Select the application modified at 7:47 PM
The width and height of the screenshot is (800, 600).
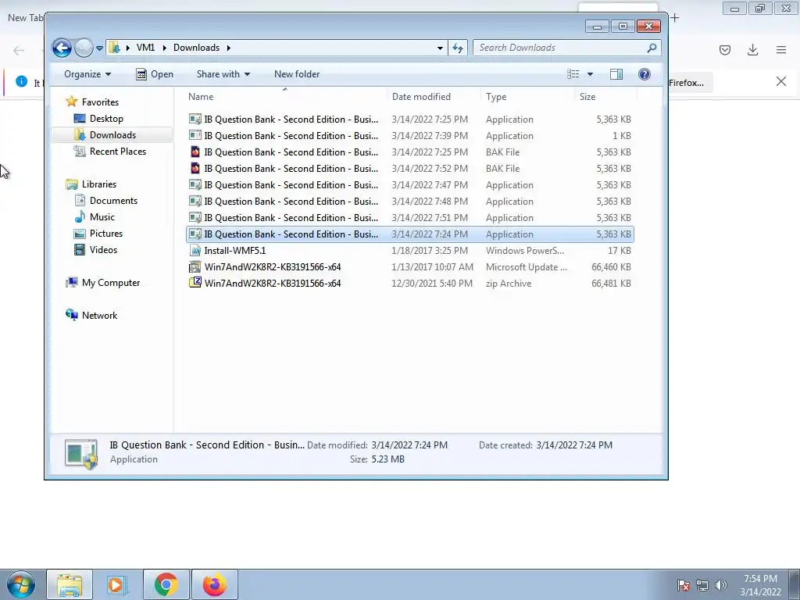point(409,184)
